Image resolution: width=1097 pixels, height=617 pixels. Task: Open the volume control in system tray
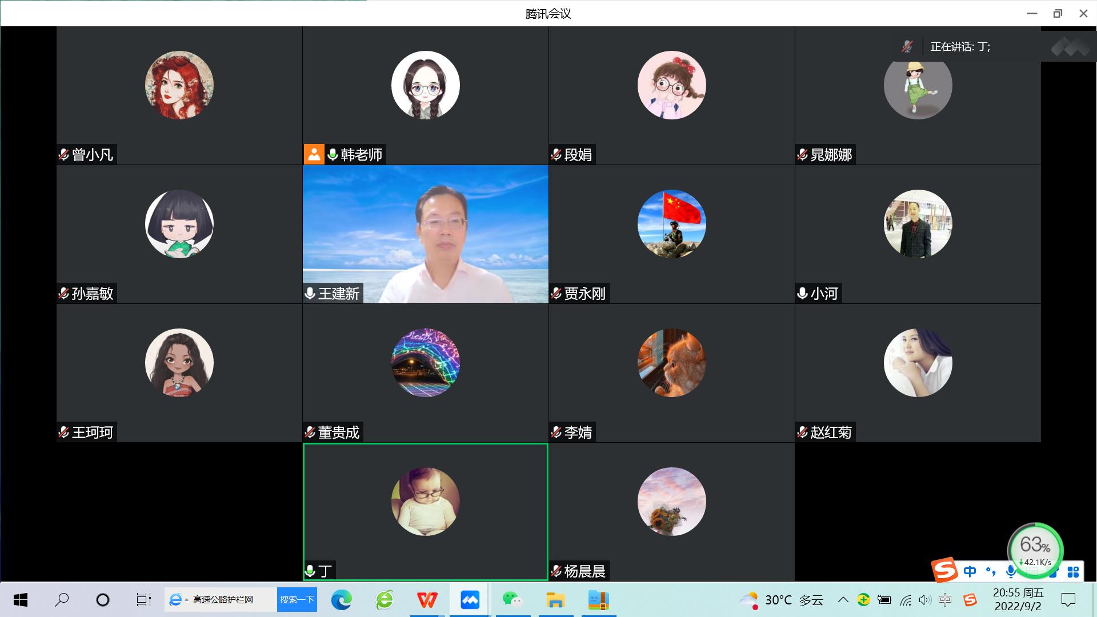point(924,600)
